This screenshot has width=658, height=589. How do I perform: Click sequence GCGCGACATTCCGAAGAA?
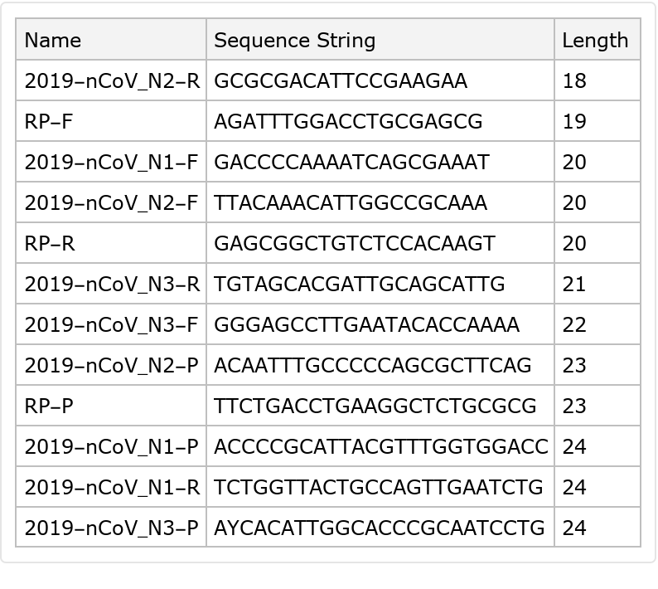(x=341, y=81)
